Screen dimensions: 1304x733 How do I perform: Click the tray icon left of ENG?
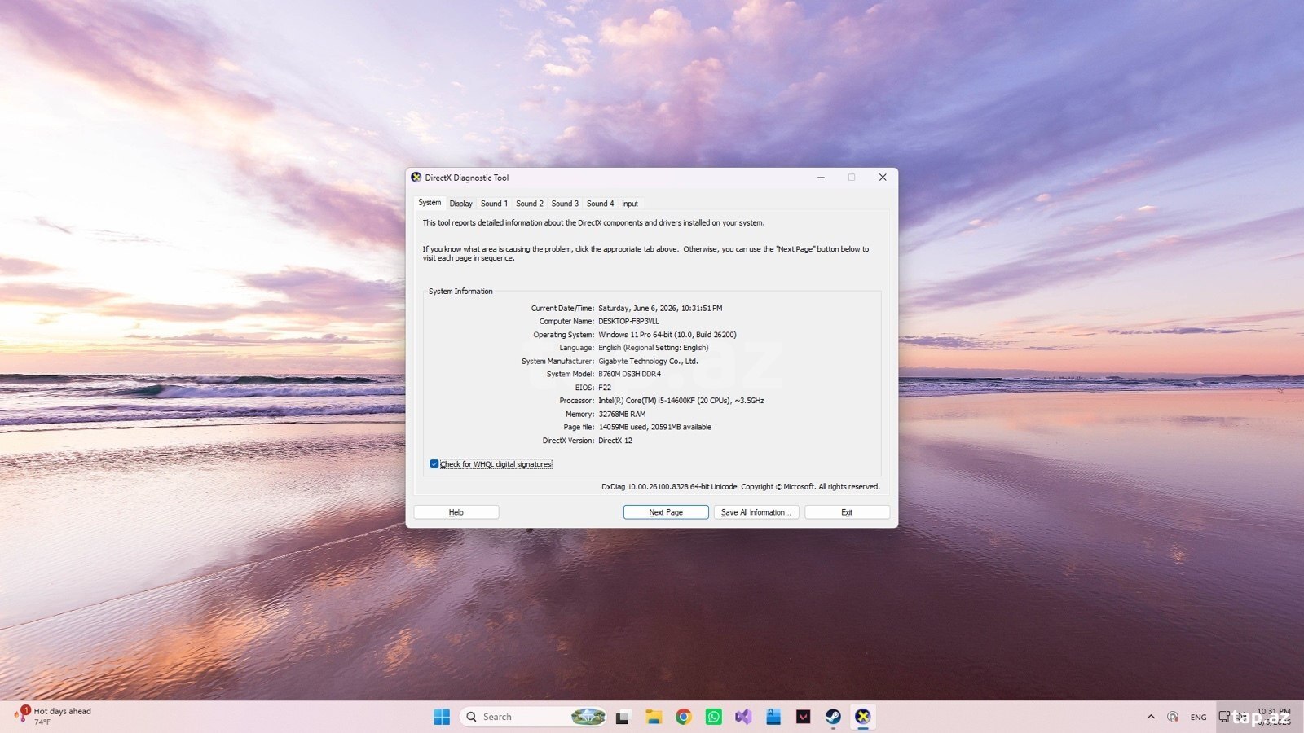[1173, 717]
